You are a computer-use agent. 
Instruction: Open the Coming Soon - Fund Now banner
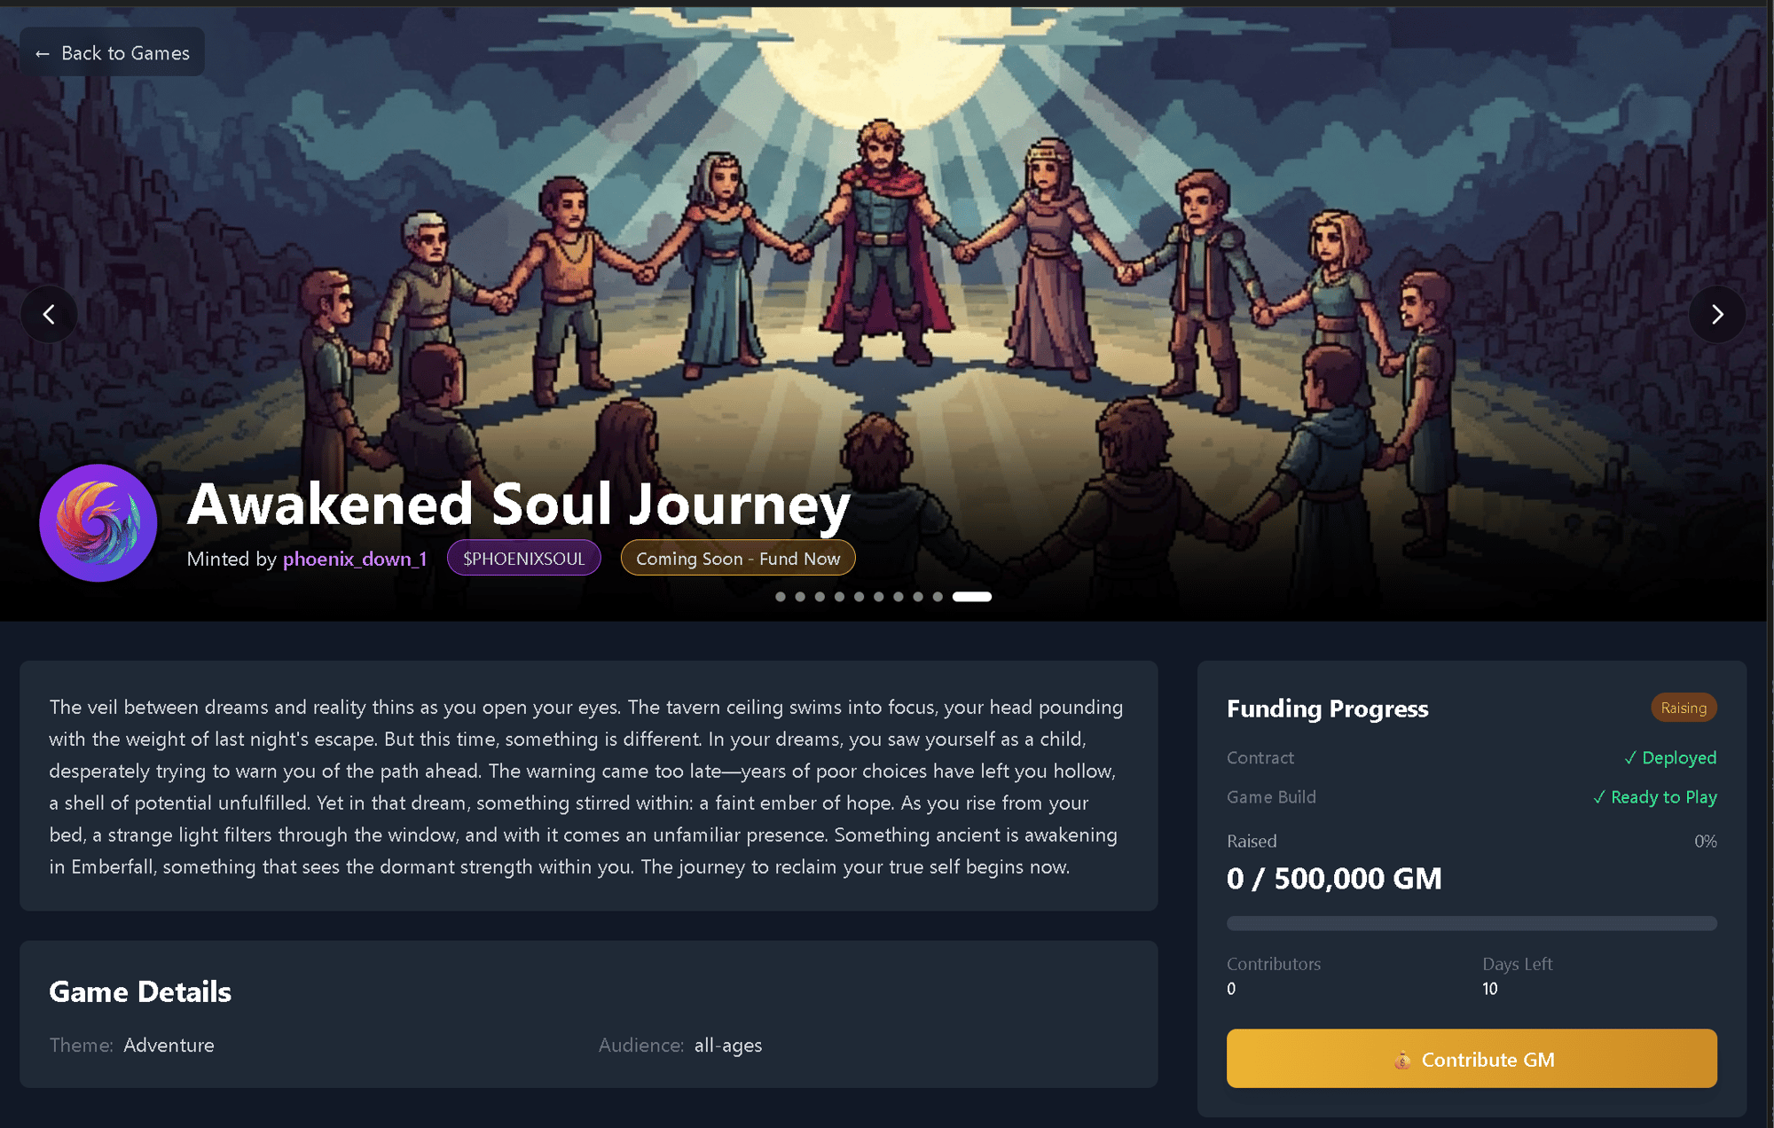738,558
